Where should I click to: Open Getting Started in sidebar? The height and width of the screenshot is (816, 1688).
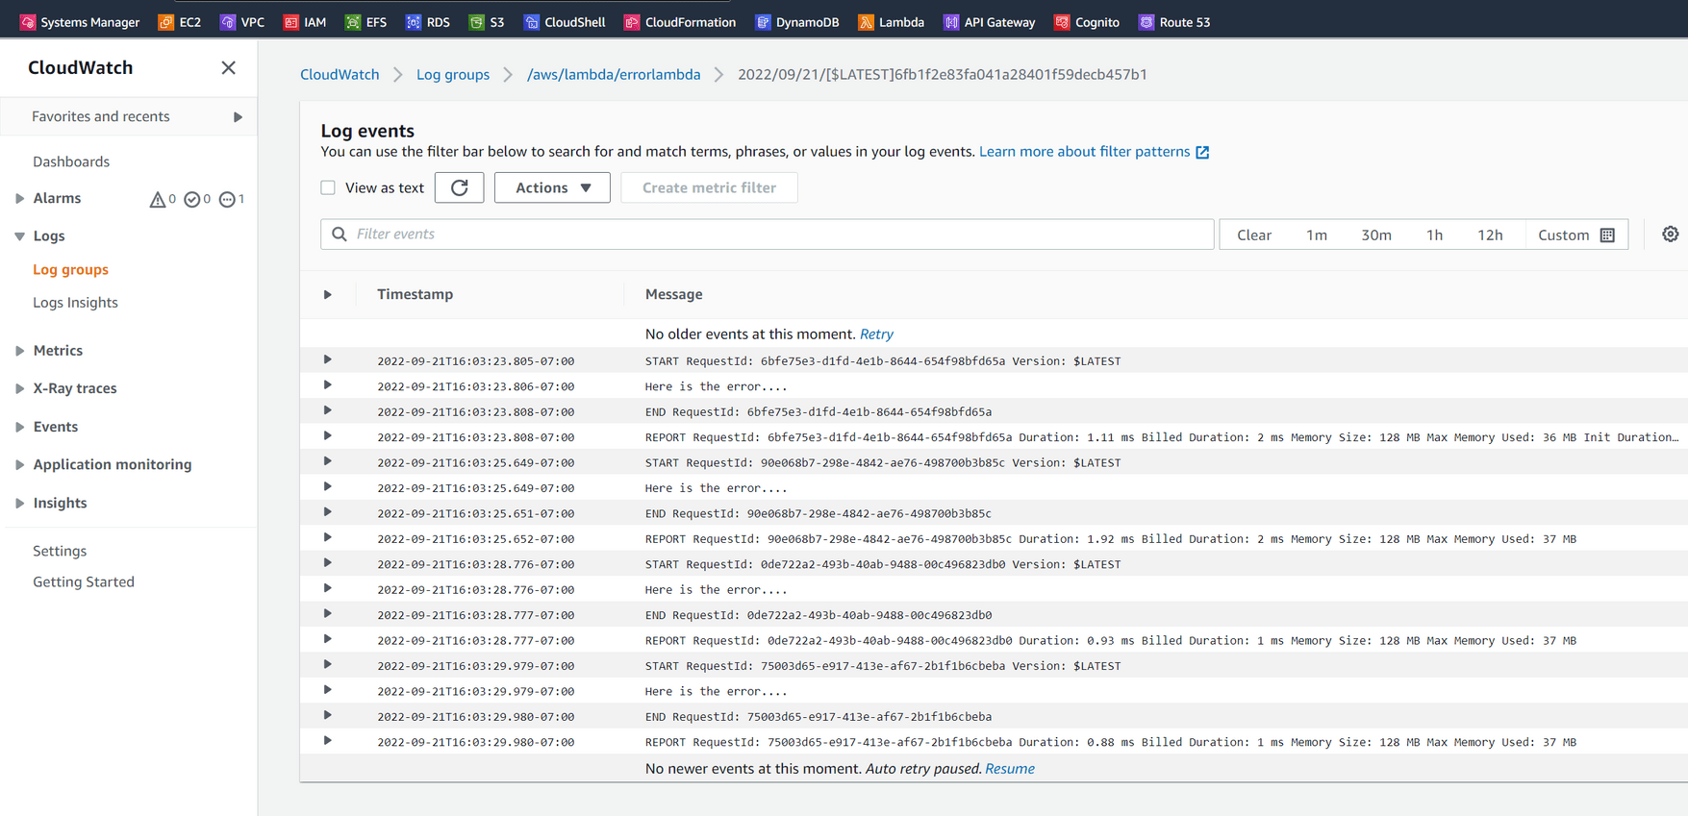(84, 581)
